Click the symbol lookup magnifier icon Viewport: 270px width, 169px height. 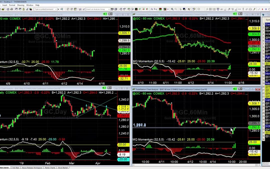click(x=61, y=9)
